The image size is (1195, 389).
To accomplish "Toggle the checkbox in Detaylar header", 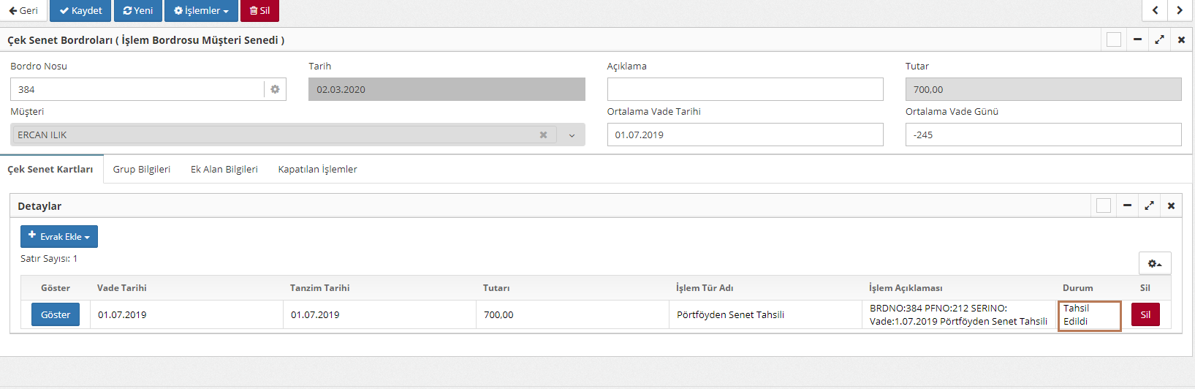I will click(x=1103, y=206).
